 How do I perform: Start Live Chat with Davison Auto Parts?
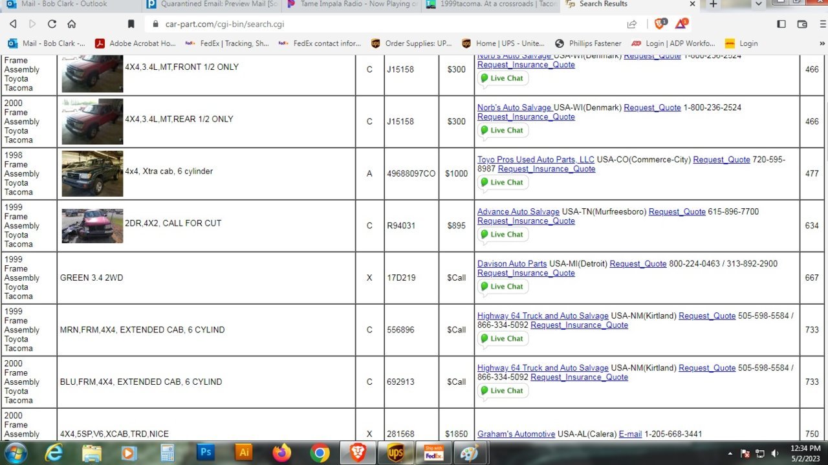coord(503,287)
